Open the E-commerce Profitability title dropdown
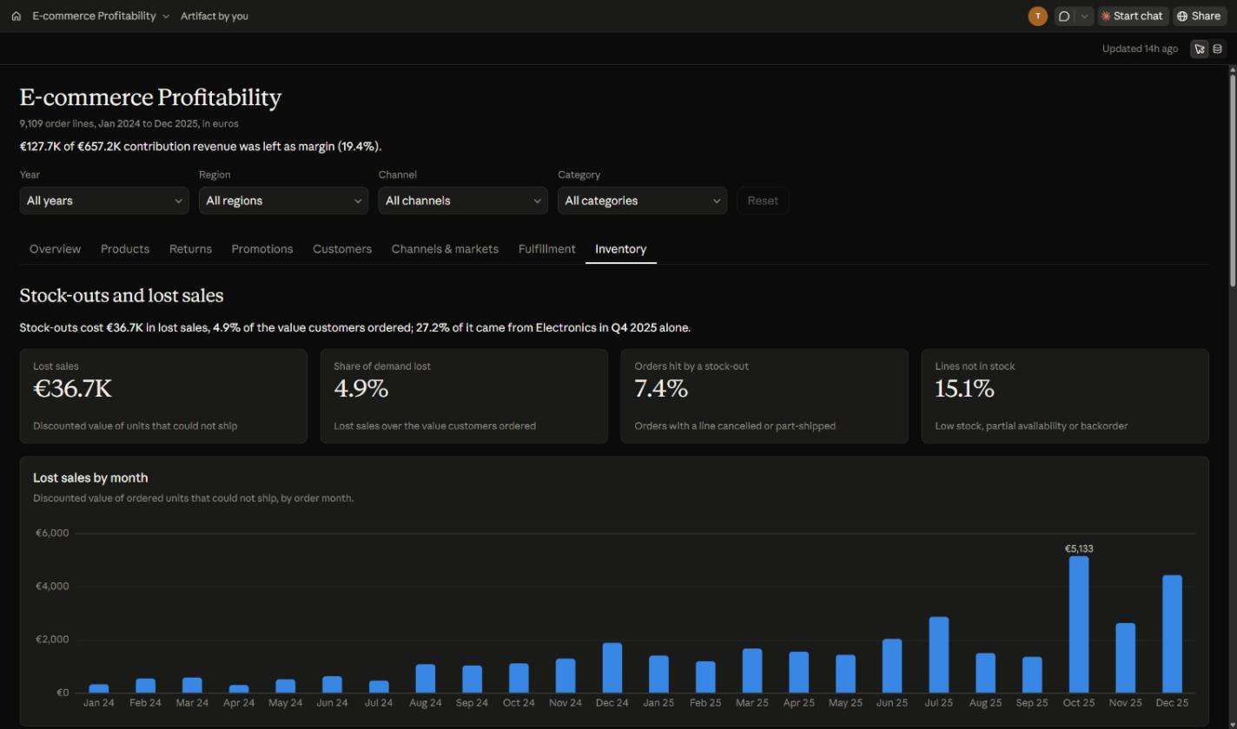 click(101, 16)
